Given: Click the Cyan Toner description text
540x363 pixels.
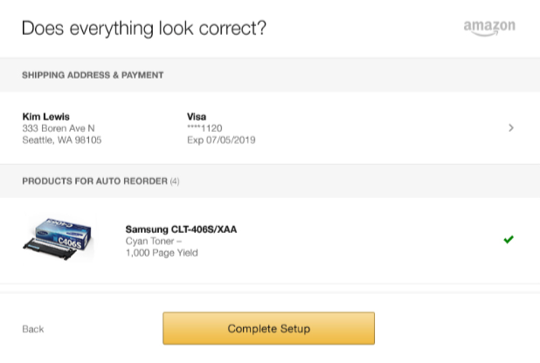Looking at the screenshot, I should (x=154, y=241).
